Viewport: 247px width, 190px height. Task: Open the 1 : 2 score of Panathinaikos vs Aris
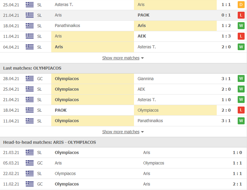(x=226, y=26)
